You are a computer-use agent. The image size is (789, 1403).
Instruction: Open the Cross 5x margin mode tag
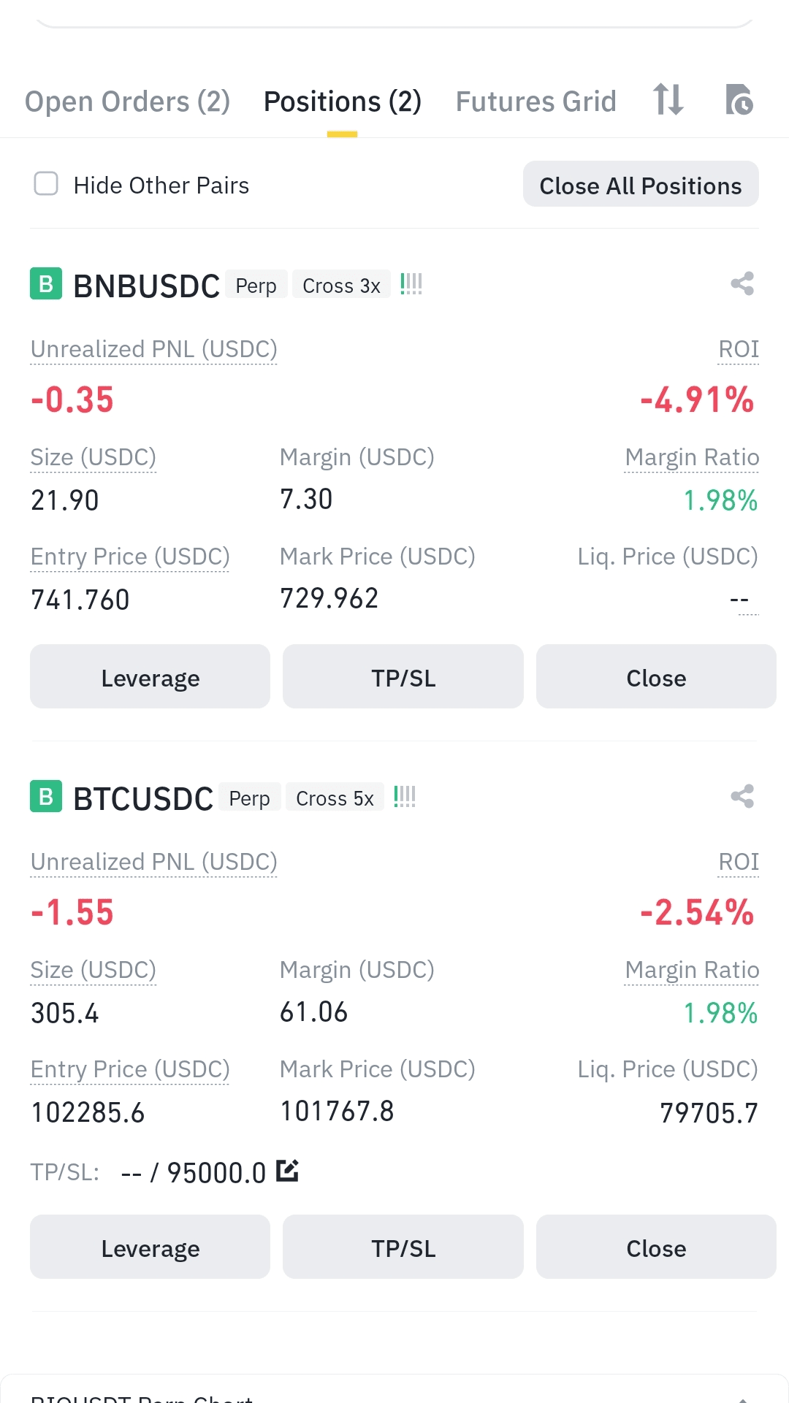coord(335,798)
